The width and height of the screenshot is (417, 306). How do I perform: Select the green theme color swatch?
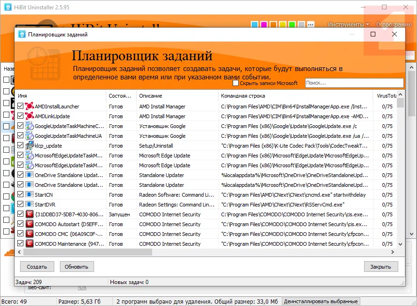click(292, 25)
